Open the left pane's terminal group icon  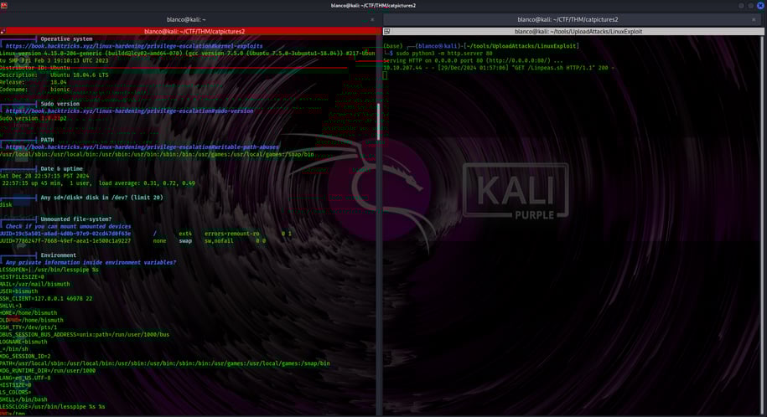click(x=3, y=31)
